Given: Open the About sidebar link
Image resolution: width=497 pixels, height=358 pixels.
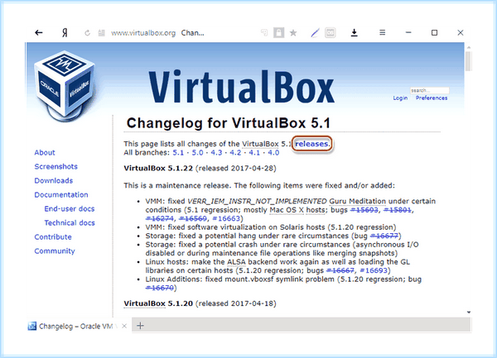Looking at the screenshot, I should tap(45, 152).
